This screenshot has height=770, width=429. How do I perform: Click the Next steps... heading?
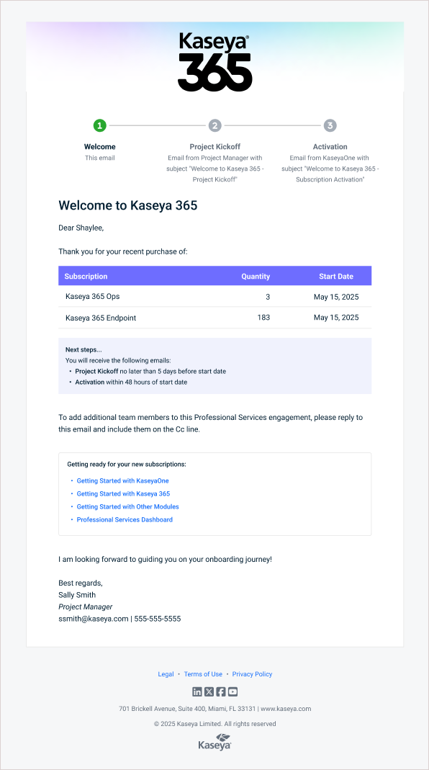pyautogui.click(x=83, y=349)
